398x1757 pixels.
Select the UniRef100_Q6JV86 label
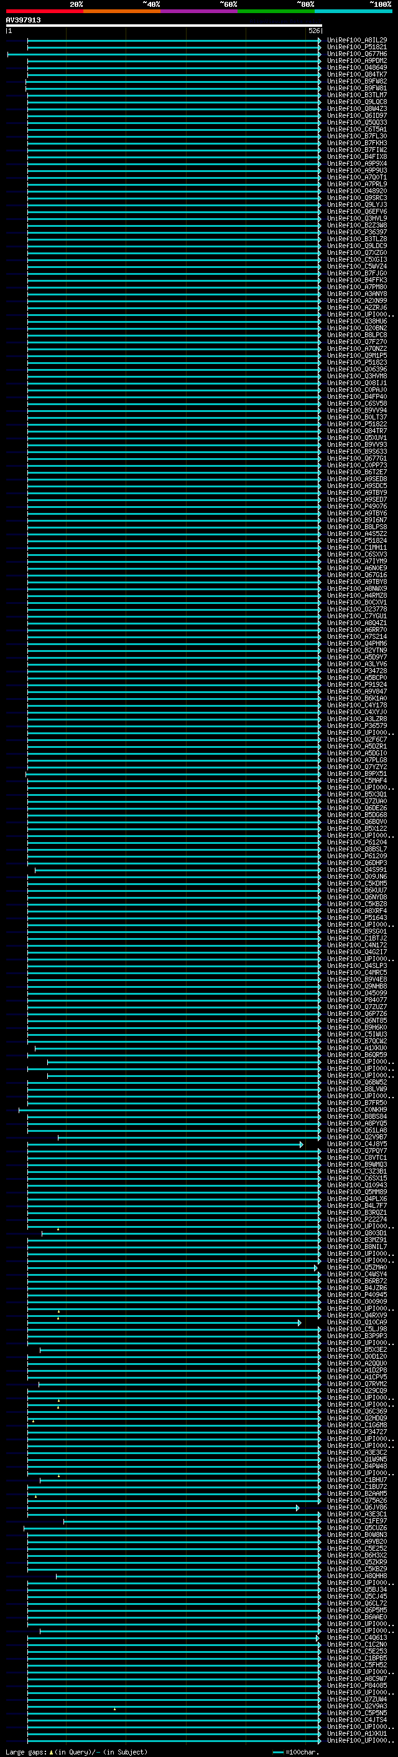[x=357, y=1506]
